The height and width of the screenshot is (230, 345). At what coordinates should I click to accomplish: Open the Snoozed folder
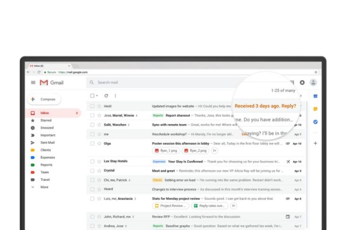47,128
